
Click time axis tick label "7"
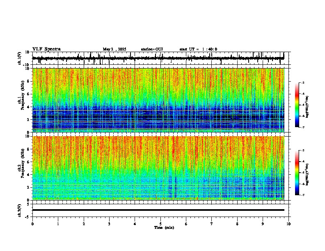click(212, 224)
